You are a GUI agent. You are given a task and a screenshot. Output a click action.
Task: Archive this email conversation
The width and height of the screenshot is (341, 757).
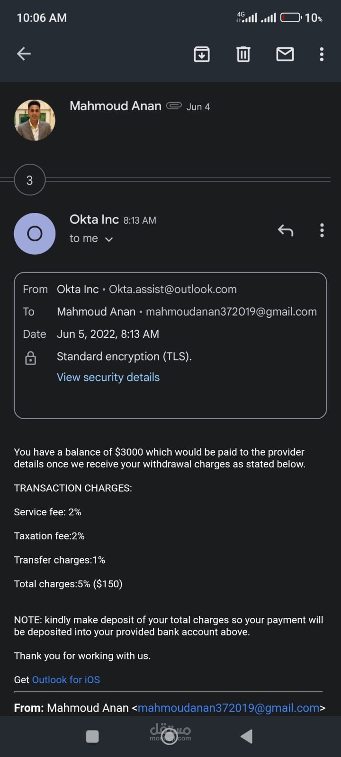click(x=202, y=54)
